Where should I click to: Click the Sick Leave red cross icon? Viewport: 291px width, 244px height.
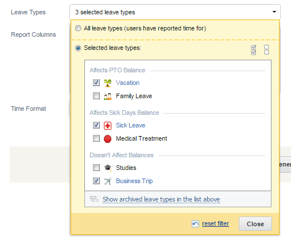pos(107,126)
